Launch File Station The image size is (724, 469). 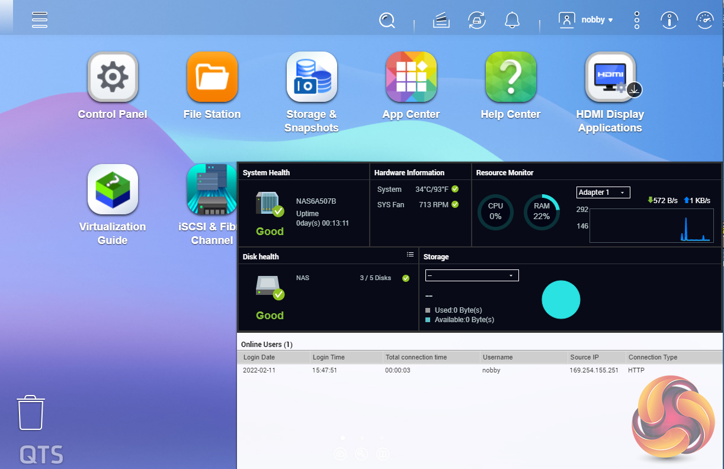(212, 77)
